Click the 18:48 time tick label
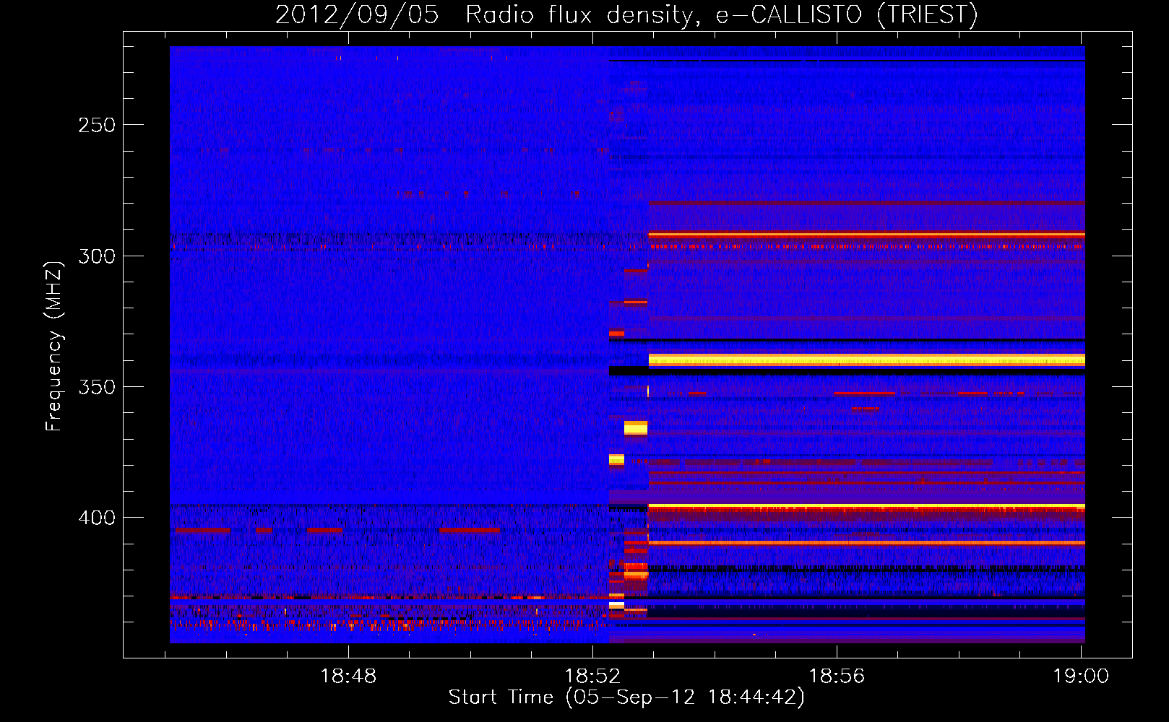This screenshot has height=722, width=1169. pyautogui.click(x=348, y=676)
